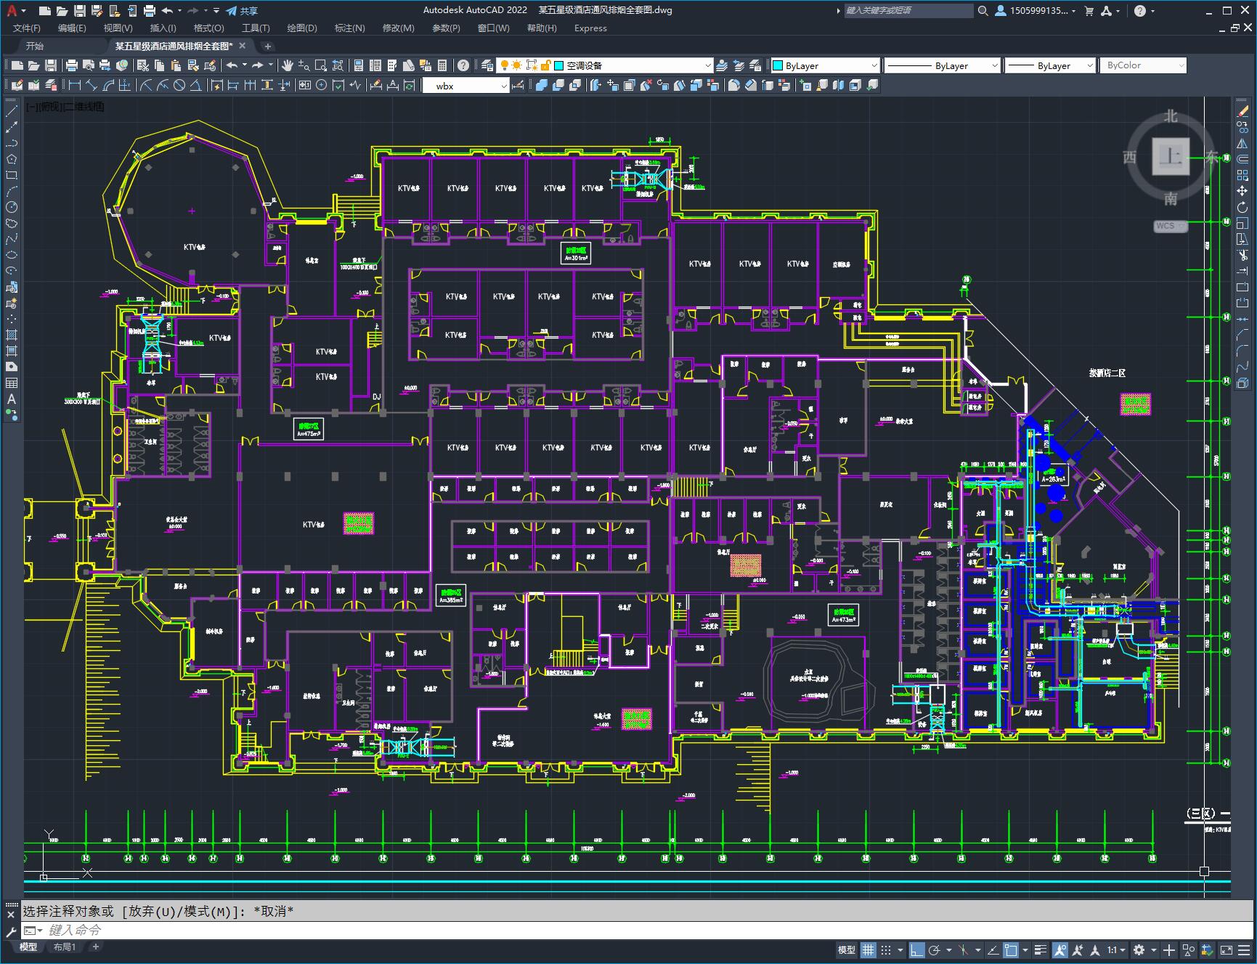Click the Make Object's Layer Current icon
The image size is (1257, 964).
722,65
